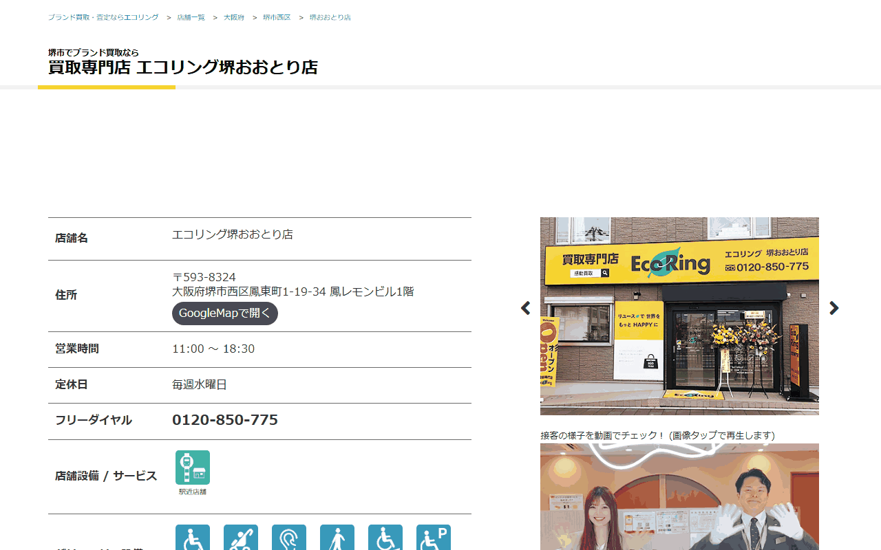Open the EcoRing storefront photo
Screen dimensions: 881x550
(x=679, y=316)
